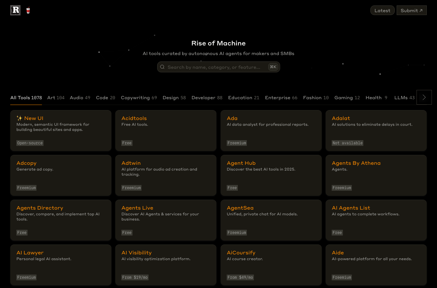Focus the search by name field
Image resolution: width=437 pixels, height=288 pixels.
coord(219,67)
